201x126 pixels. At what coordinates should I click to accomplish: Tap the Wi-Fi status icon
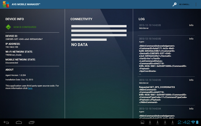coord(193,122)
